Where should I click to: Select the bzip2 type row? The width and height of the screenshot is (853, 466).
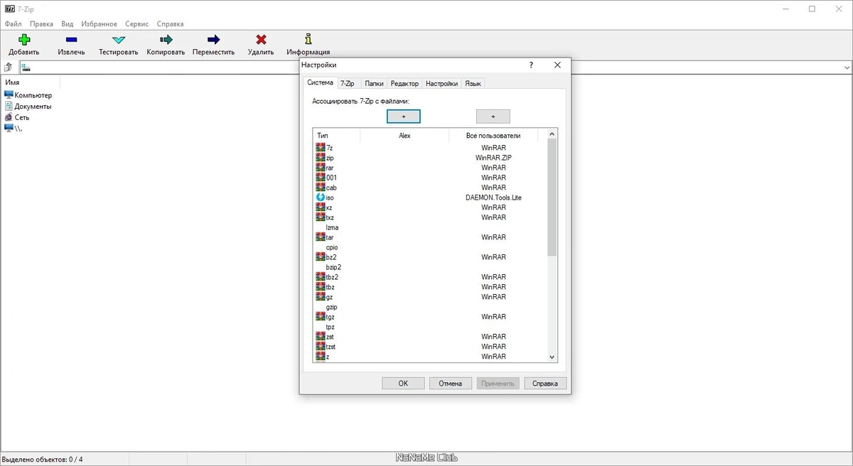pyautogui.click(x=430, y=267)
